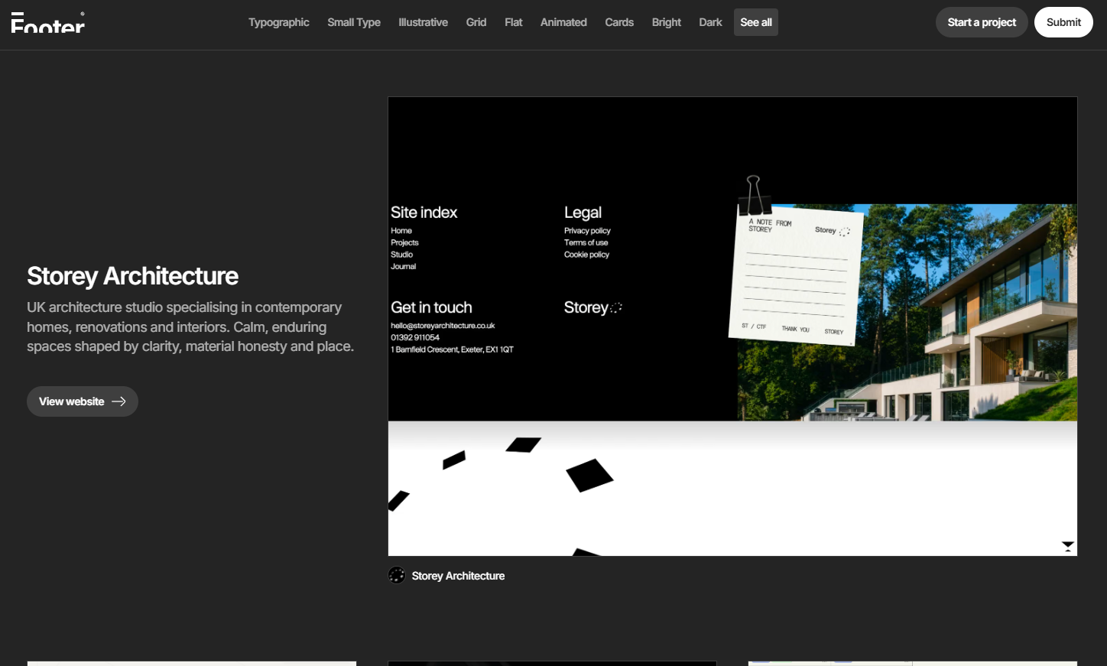This screenshot has width=1107, height=666.
Task: Select the Illustrative category
Action: pos(424,22)
